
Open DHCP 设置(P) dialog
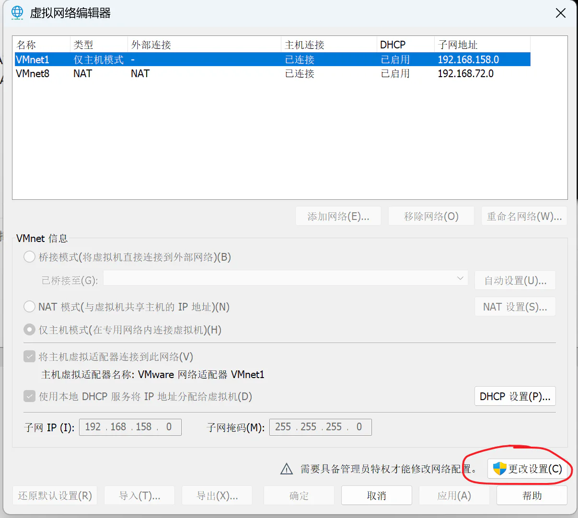[515, 396]
